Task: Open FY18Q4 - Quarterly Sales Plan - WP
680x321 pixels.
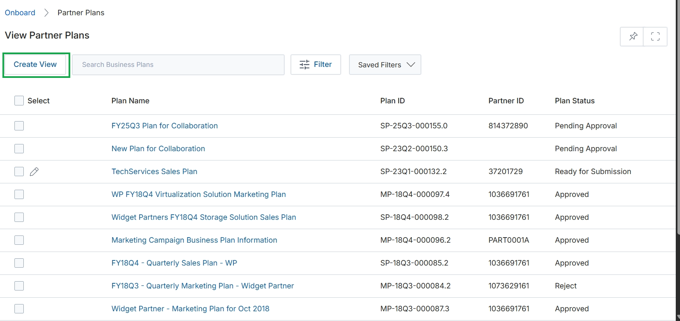Action: (x=174, y=263)
